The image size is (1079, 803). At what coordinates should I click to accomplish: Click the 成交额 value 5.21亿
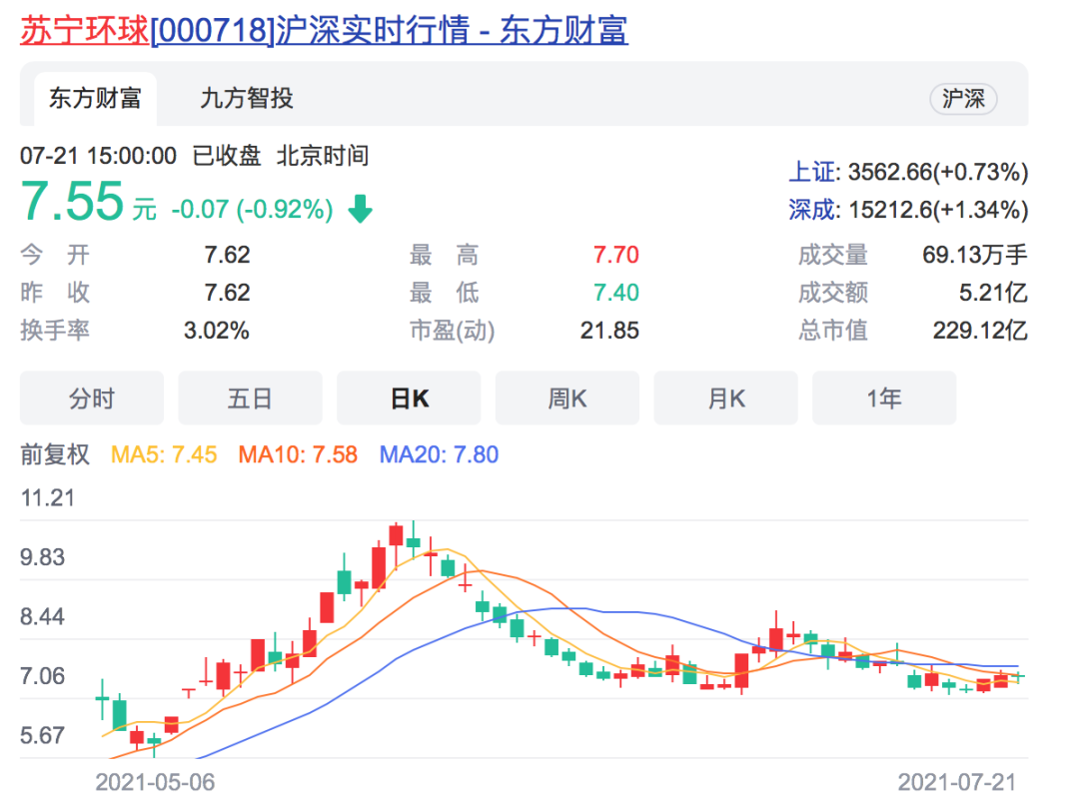[994, 293]
